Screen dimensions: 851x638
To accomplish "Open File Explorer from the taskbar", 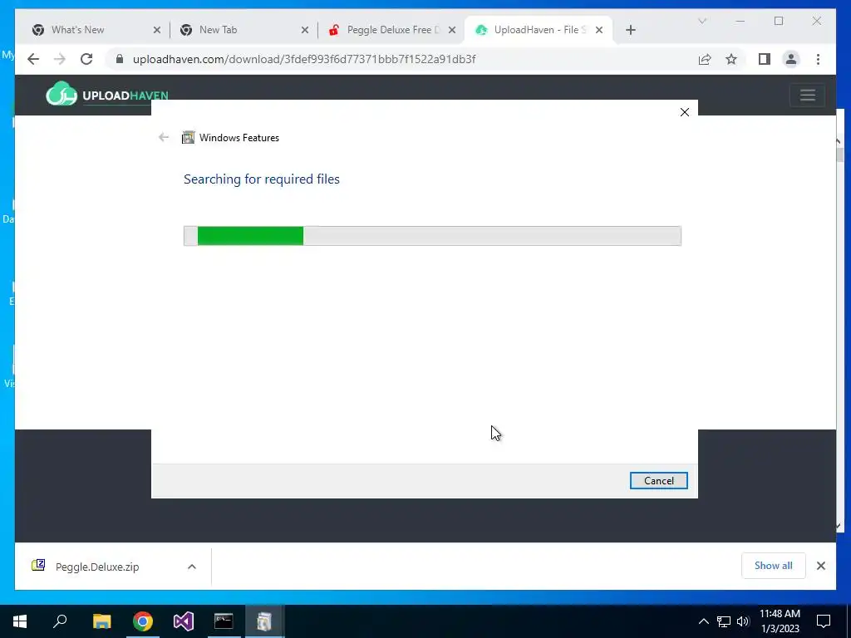I will [101, 621].
